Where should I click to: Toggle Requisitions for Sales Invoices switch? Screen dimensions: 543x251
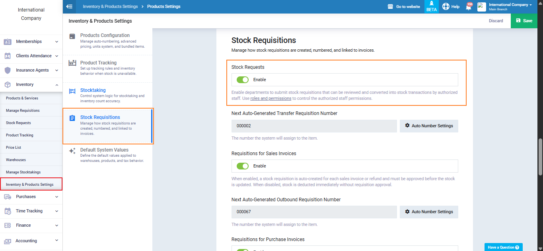242,166
